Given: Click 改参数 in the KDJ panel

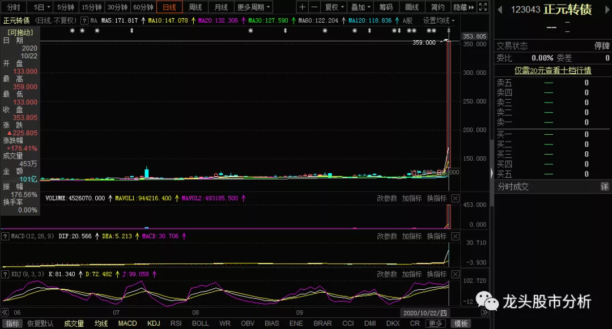Looking at the screenshot, I should pos(387,274).
